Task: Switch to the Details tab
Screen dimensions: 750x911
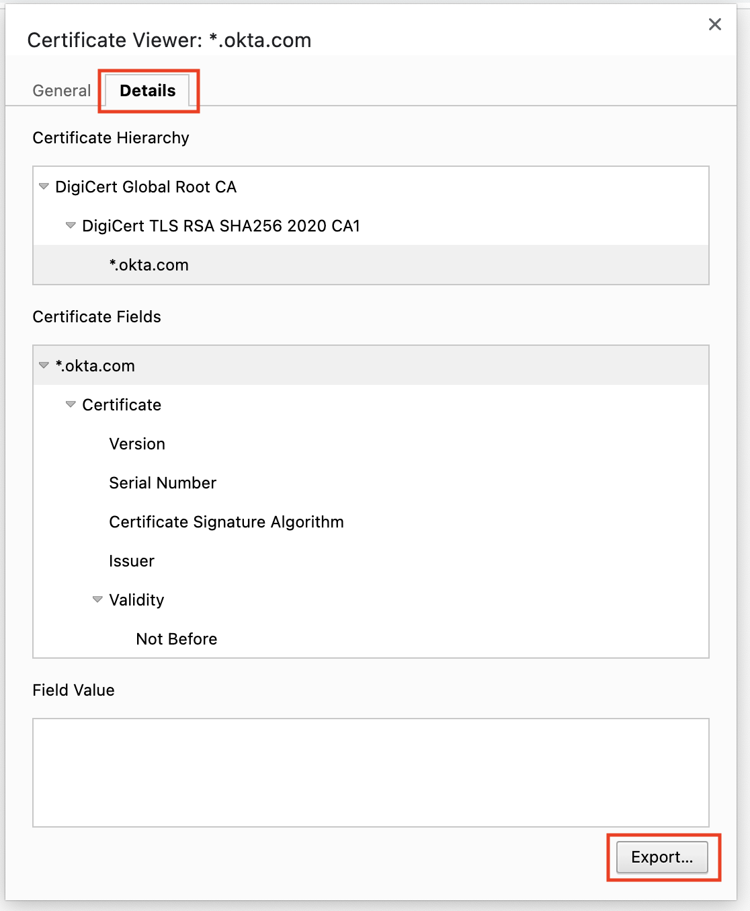Action: [x=148, y=90]
